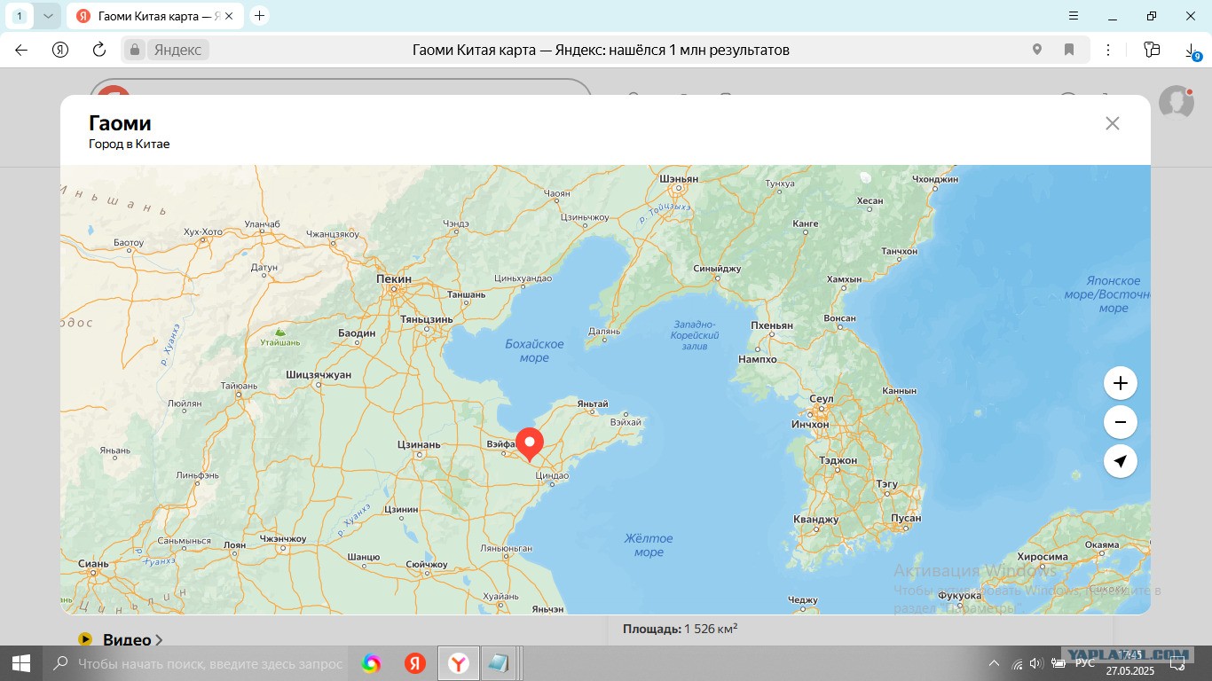The image size is (1212, 681).
Task: Click the Сеул label on the map
Action: tap(822, 399)
